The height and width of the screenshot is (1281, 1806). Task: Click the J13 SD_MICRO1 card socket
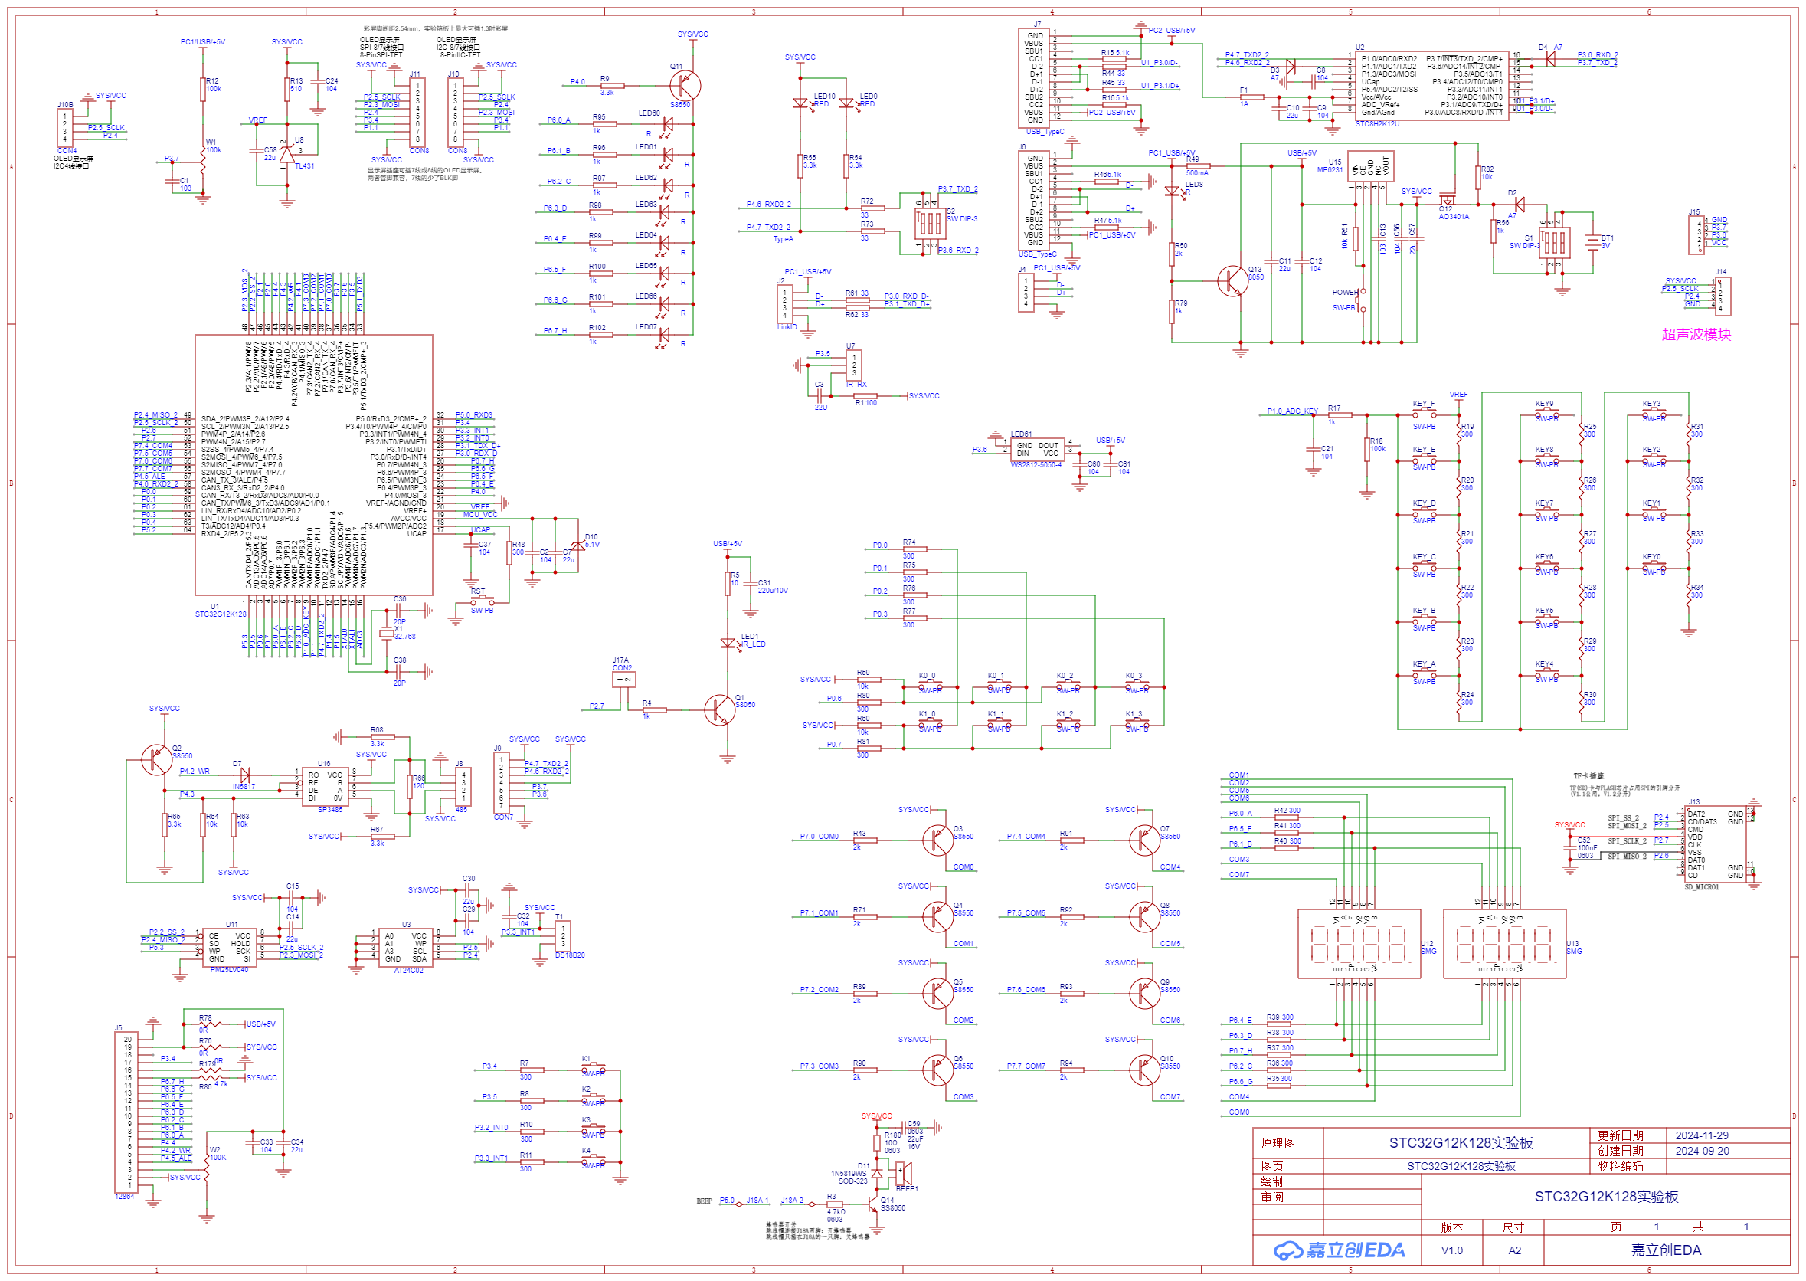click(1716, 844)
